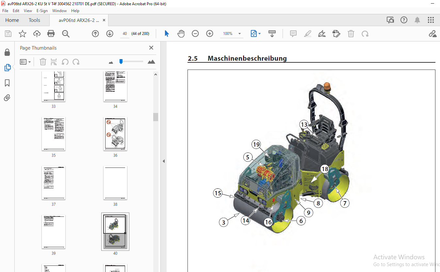Screen dimensions: 440x272
Task: Add the document to bookmarks with the star icon
Action: pyautogui.click(x=22, y=34)
